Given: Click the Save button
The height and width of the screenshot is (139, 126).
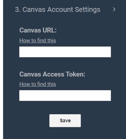Looking at the screenshot, I should point(65,120).
